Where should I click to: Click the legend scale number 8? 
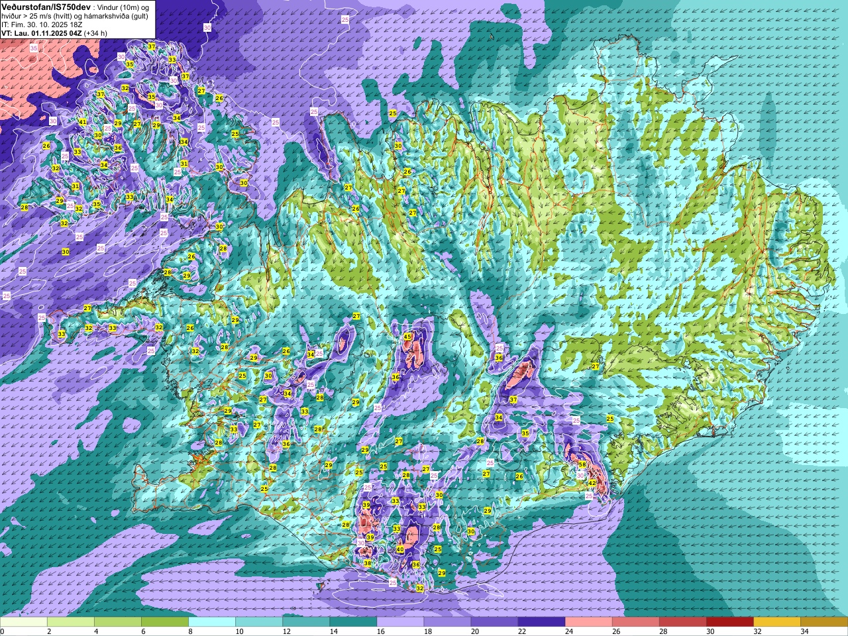[x=189, y=631]
